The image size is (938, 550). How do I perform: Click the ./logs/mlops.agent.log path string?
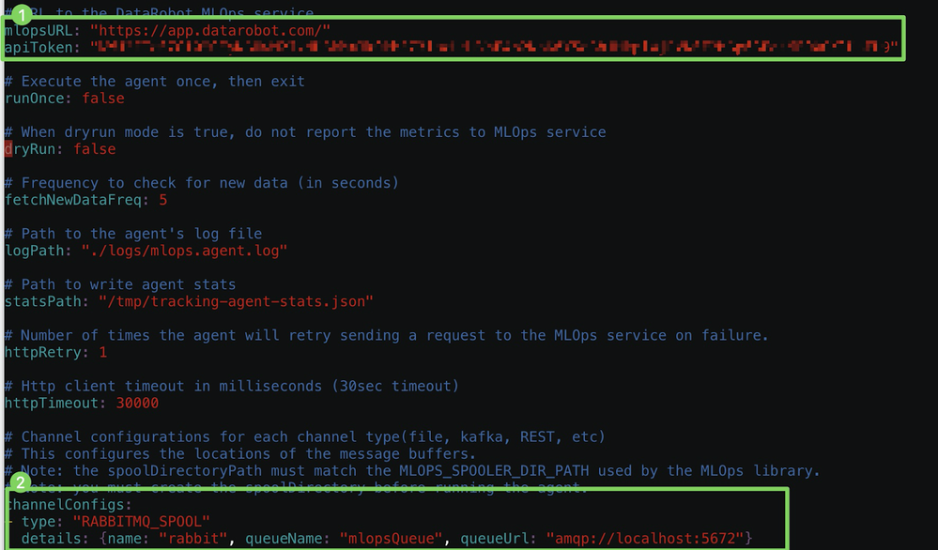(185, 251)
